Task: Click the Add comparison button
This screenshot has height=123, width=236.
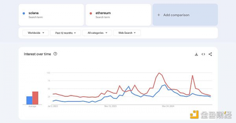Action: [185, 15]
